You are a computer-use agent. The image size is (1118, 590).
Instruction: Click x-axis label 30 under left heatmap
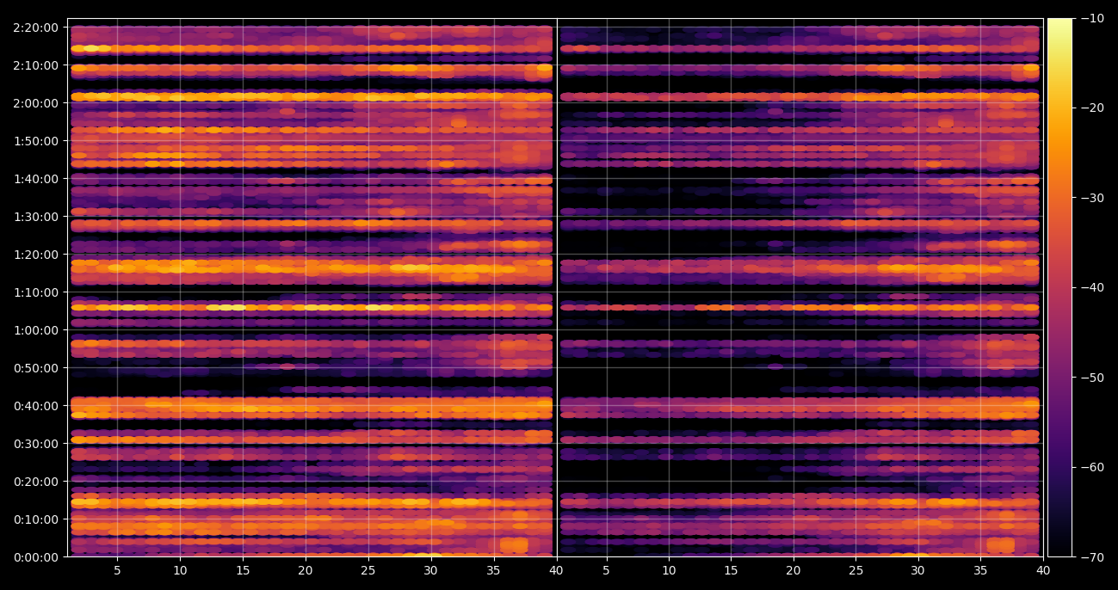click(x=431, y=569)
